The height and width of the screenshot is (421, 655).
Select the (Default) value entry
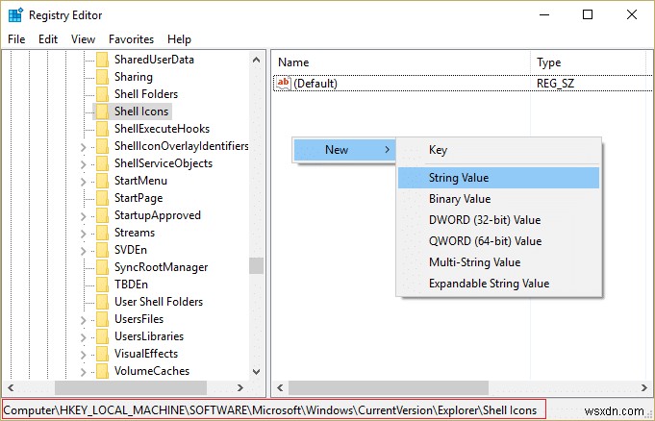315,84
